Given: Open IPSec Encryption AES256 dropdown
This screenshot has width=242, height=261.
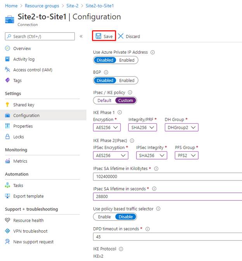Looking at the screenshot, I should coord(111,155).
